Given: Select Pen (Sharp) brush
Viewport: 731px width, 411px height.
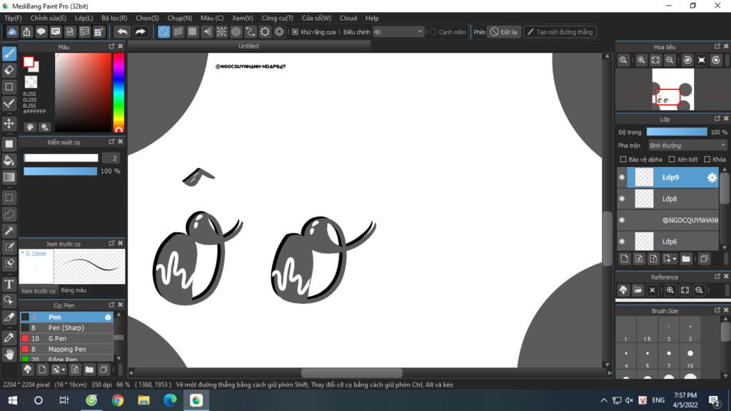Looking at the screenshot, I should coord(66,328).
